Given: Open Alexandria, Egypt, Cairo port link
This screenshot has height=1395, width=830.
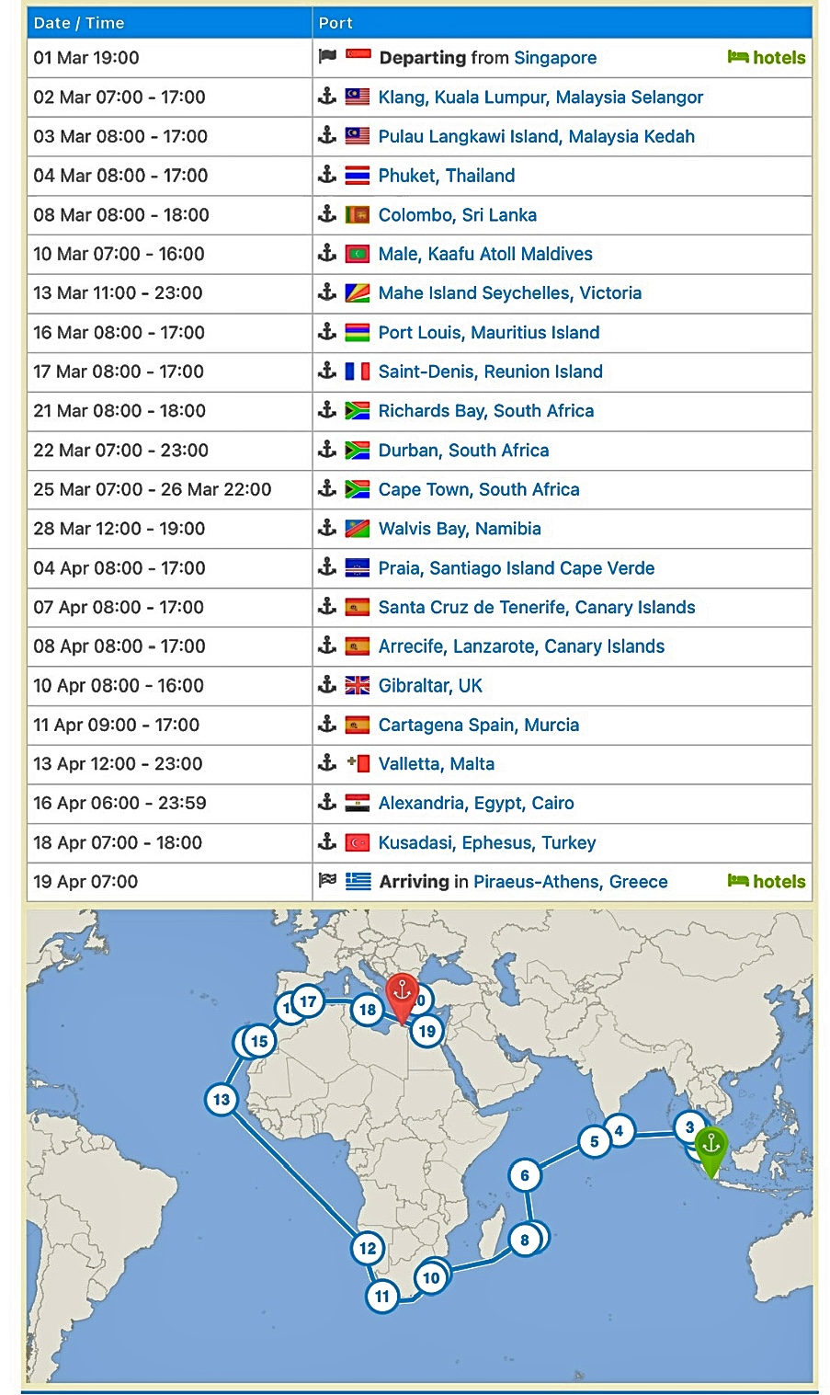Looking at the screenshot, I should click(476, 804).
